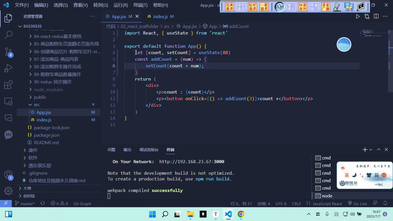This screenshot has height=221, width=393.
Task: Open the Windows Start menu
Action: point(152,214)
